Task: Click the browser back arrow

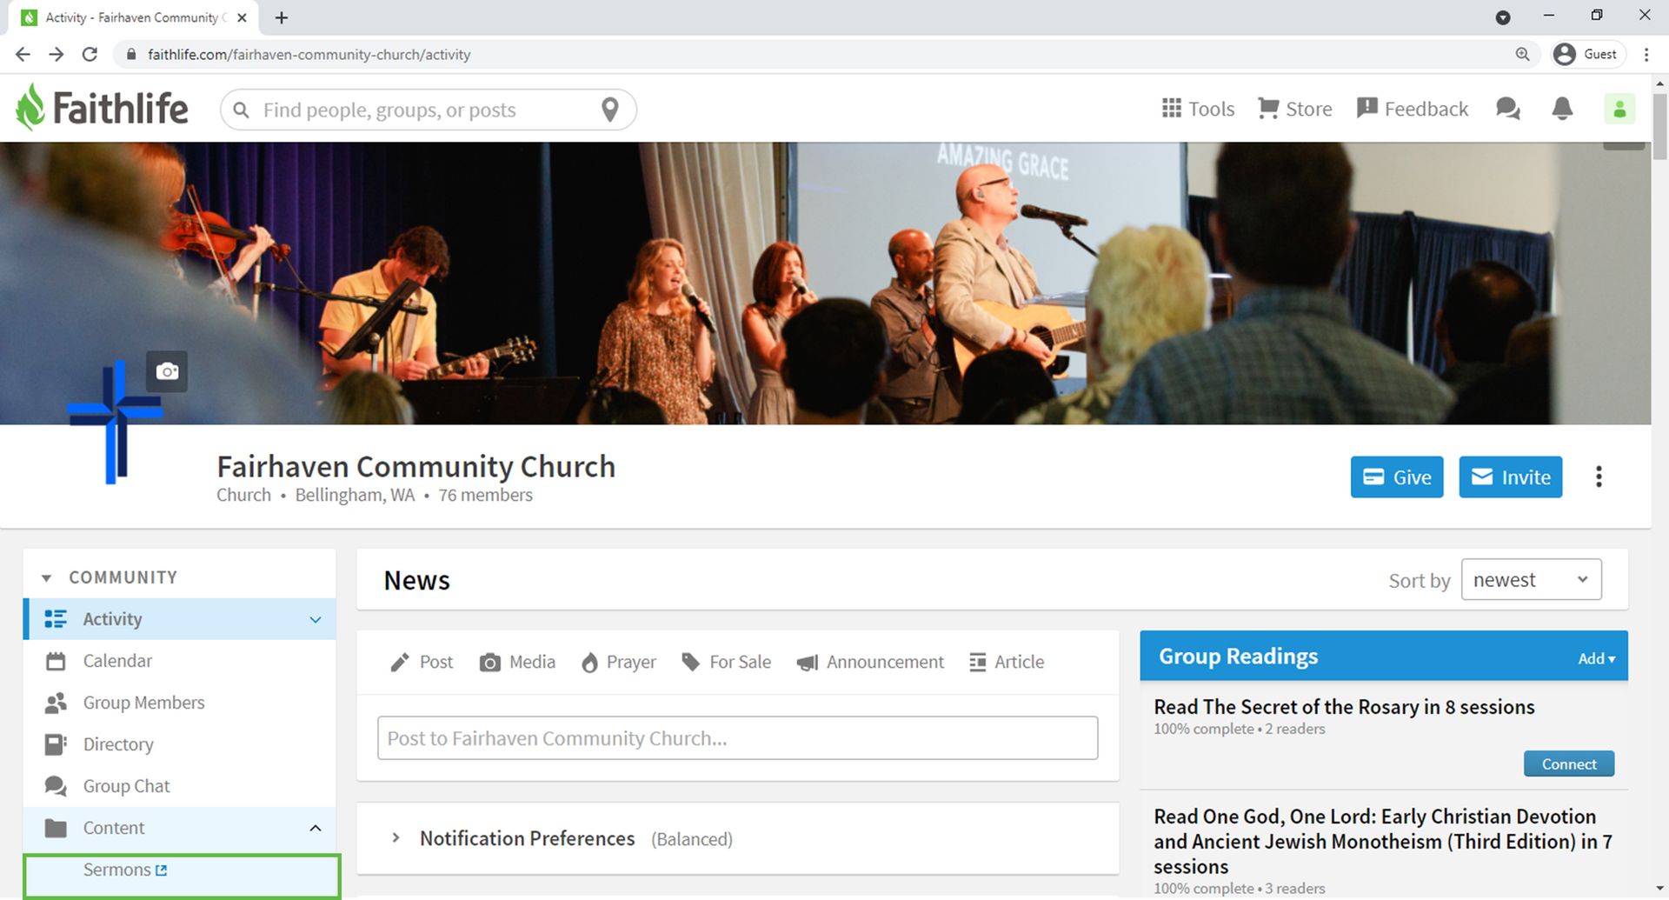Action: (23, 54)
